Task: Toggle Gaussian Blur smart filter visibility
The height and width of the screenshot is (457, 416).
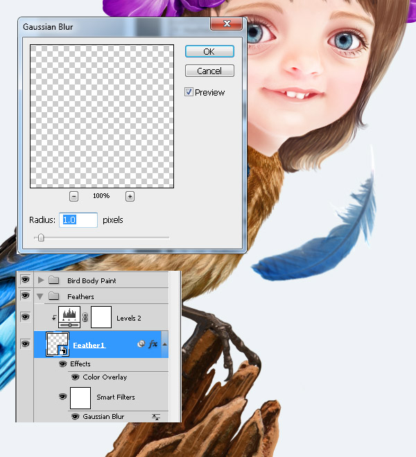Action: [x=76, y=416]
